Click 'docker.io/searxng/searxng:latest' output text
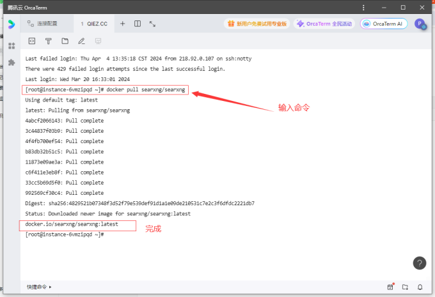The width and height of the screenshot is (435, 297). pyautogui.click(x=72, y=224)
